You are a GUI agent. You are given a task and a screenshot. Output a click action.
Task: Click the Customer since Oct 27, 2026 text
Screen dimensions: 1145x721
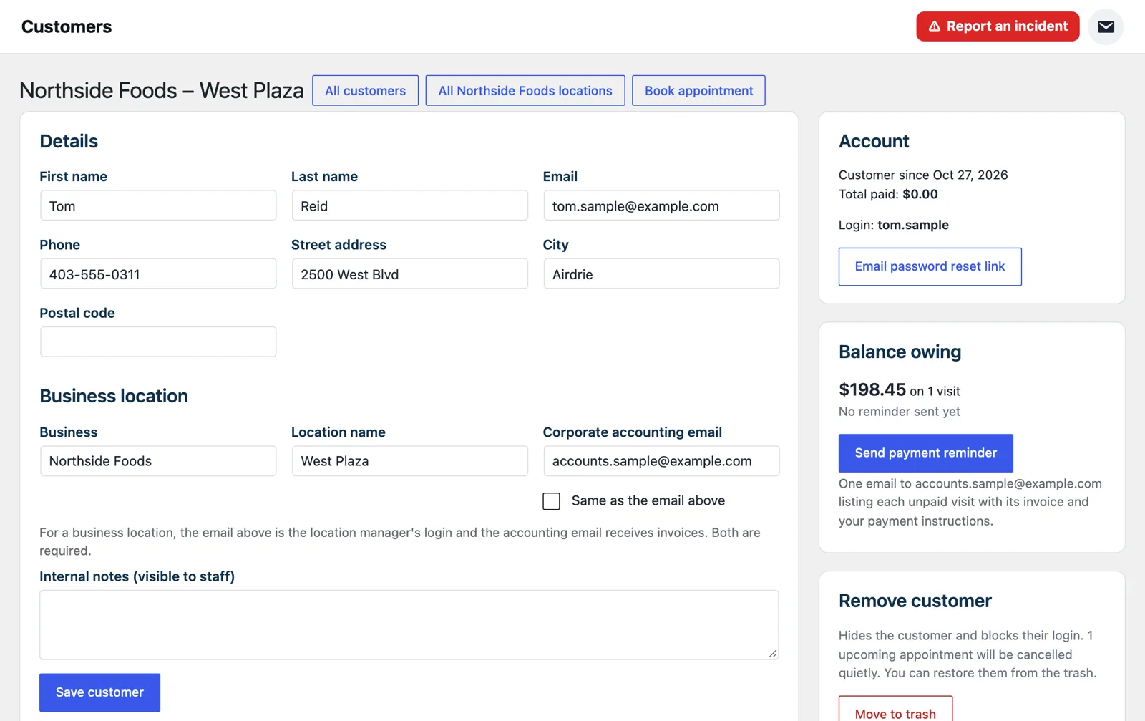tap(923, 175)
